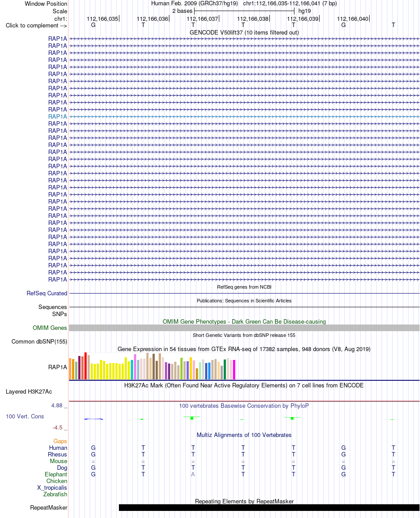Click the Chicken species label
420x518 pixels.
pyautogui.click(x=57, y=481)
